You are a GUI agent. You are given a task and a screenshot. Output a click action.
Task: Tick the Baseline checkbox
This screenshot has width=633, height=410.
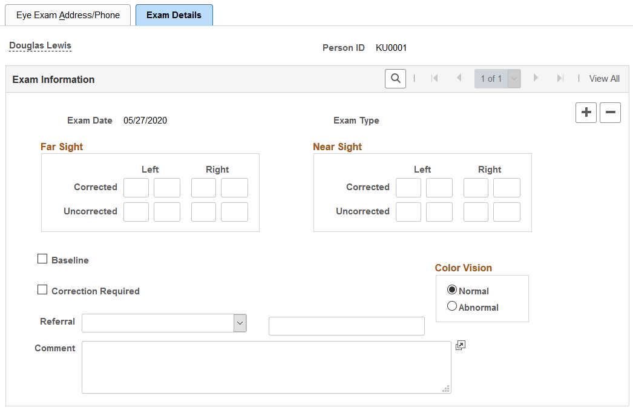coord(42,259)
